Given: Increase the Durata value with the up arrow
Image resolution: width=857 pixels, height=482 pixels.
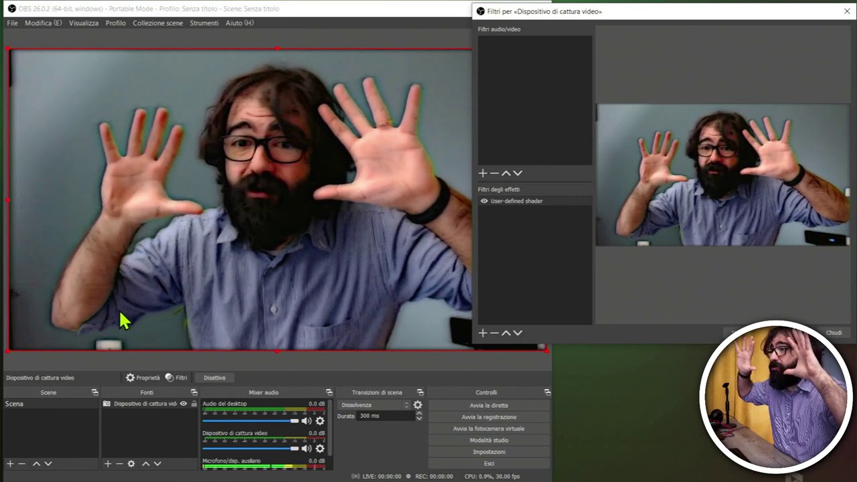Looking at the screenshot, I should click(419, 413).
